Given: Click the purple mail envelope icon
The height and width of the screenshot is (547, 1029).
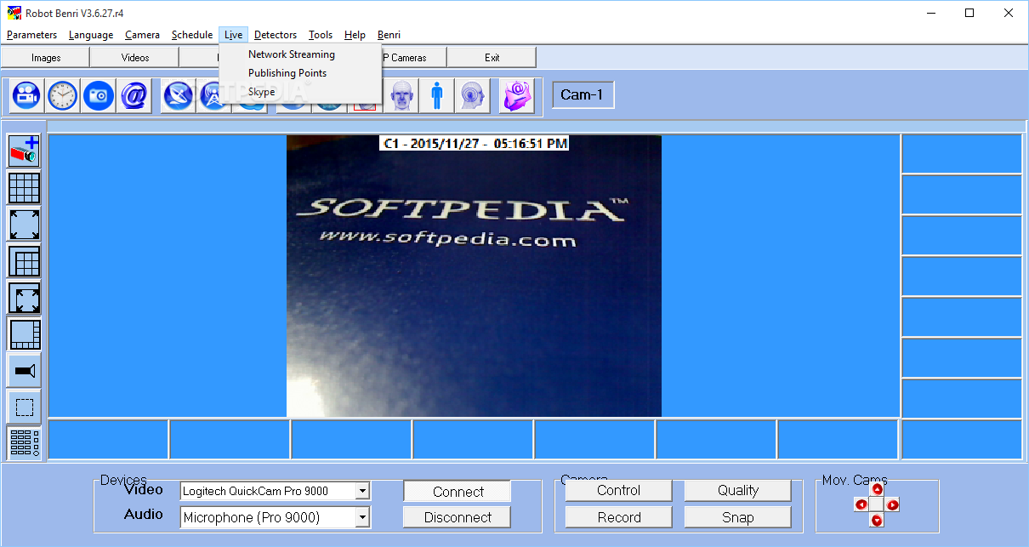Looking at the screenshot, I should click(x=516, y=96).
